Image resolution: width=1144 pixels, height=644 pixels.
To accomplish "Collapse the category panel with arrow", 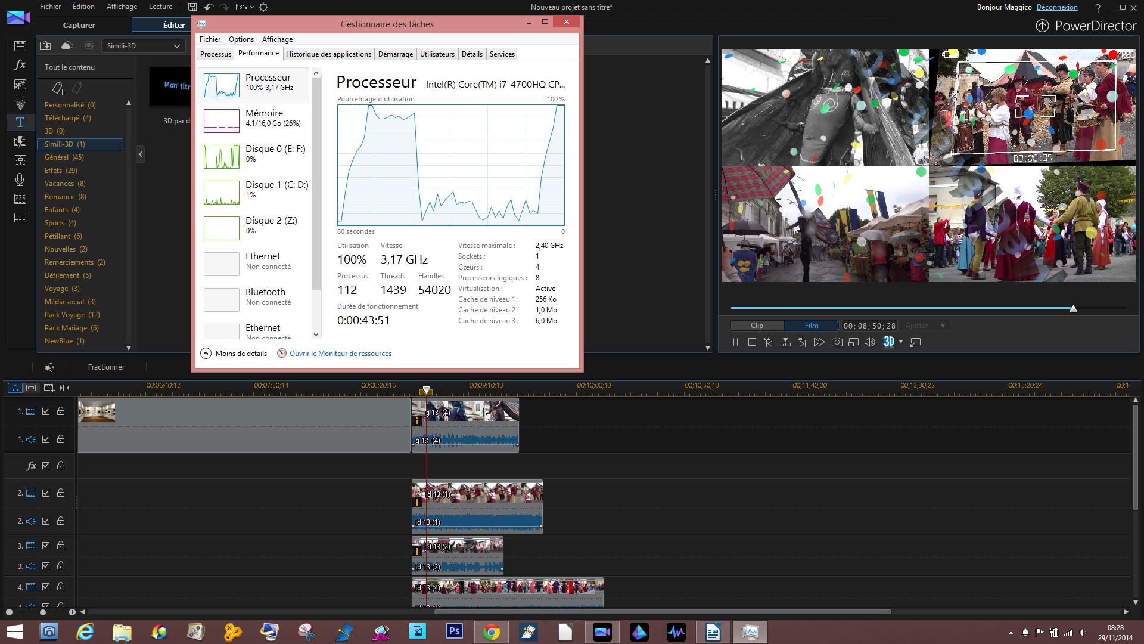I will [141, 154].
